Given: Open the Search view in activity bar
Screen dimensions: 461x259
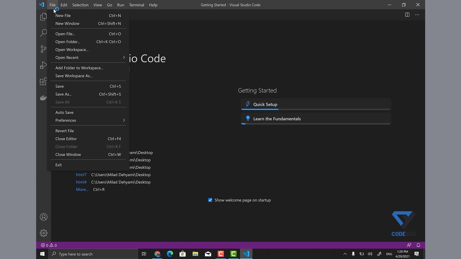Looking at the screenshot, I should (x=44, y=33).
